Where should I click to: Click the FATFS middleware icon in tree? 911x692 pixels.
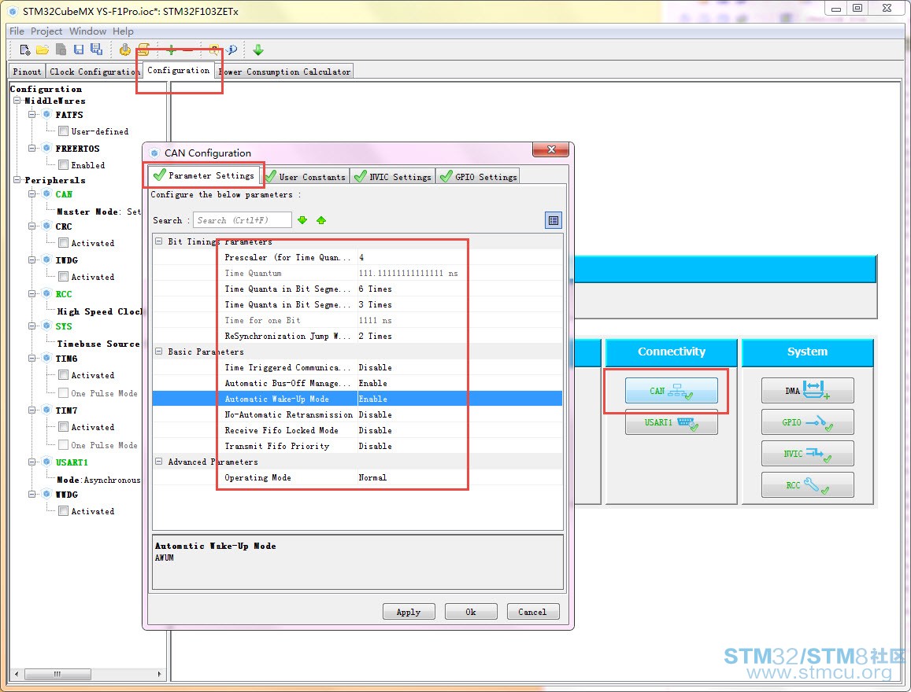[47, 114]
